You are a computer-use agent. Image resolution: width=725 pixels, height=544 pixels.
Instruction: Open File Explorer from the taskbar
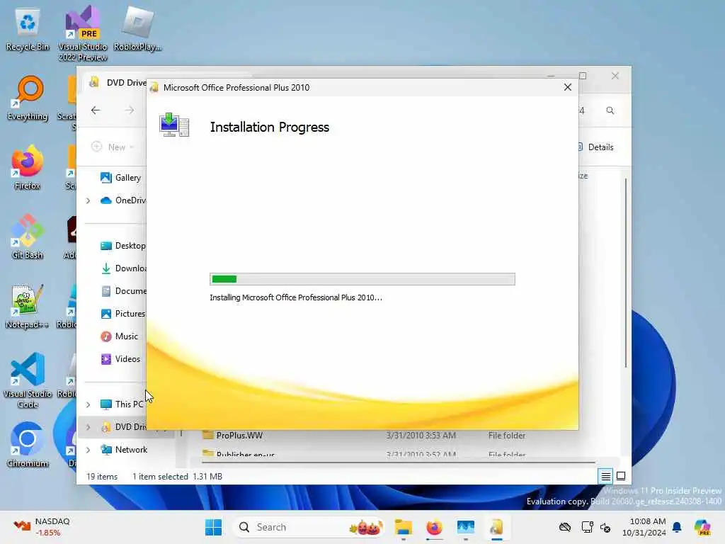(403, 527)
